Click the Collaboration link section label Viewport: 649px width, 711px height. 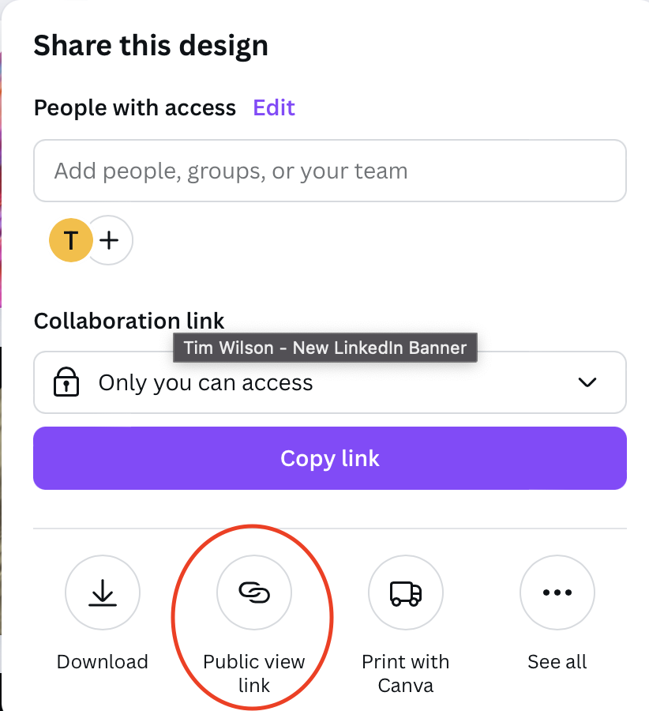point(129,321)
